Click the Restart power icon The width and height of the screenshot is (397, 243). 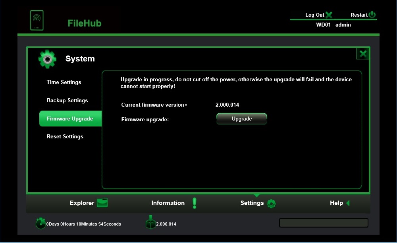click(x=372, y=14)
